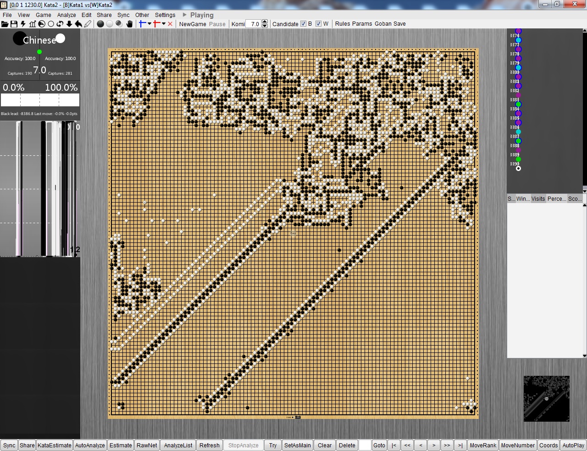587x451 pixels.
Task: Increase Komi with the up stepper
Action: point(265,22)
